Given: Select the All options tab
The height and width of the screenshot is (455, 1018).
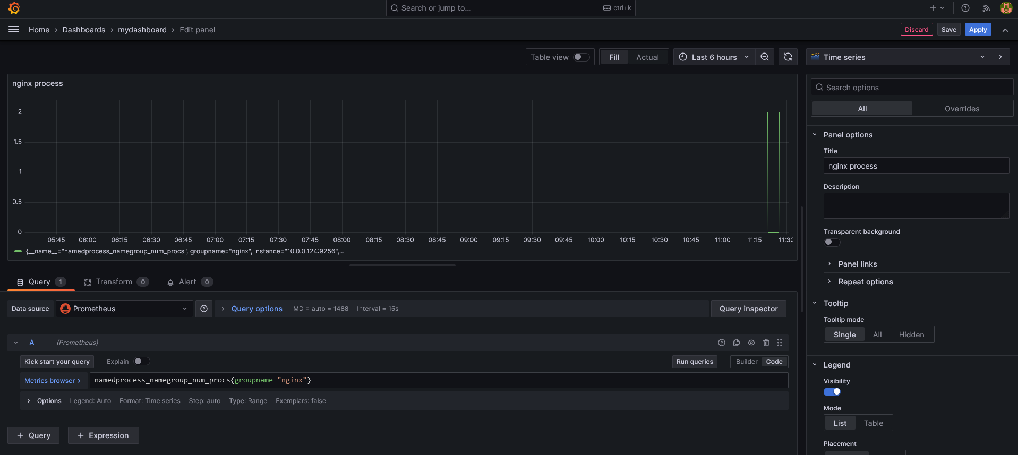Looking at the screenshot, I should [862, 109].
